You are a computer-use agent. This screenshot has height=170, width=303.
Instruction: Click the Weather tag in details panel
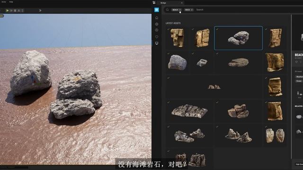[x=299, y=76]
